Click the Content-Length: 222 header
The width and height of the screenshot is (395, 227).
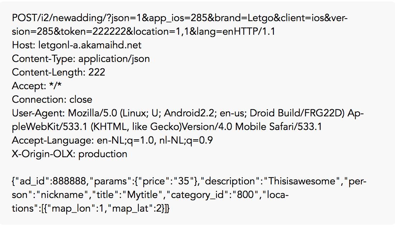click(x=58, y=72)
